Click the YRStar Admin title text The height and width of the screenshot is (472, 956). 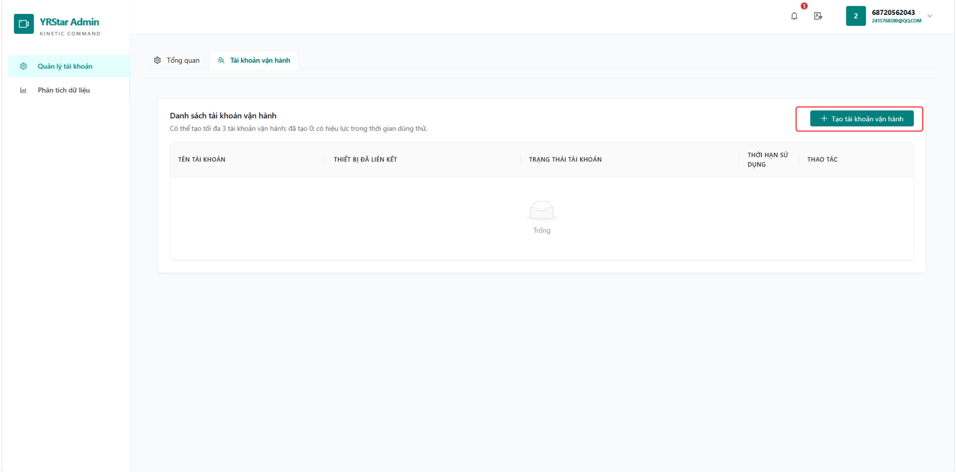pos(69,22)
